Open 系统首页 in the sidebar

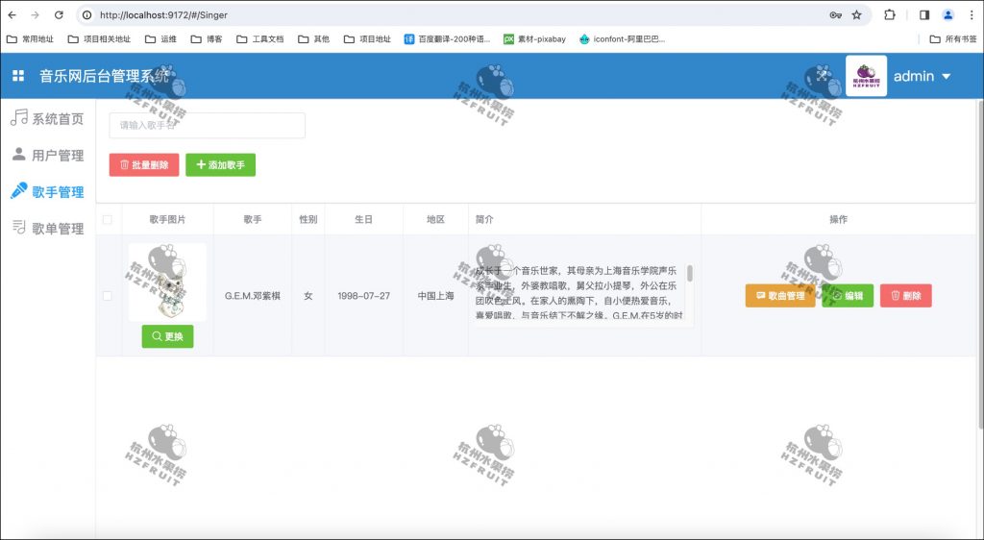(x=48, y=118)
